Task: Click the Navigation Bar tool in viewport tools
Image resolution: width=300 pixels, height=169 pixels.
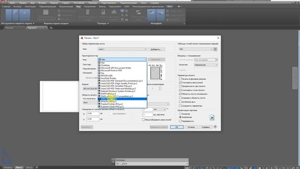Action: (x=24, y=15)
